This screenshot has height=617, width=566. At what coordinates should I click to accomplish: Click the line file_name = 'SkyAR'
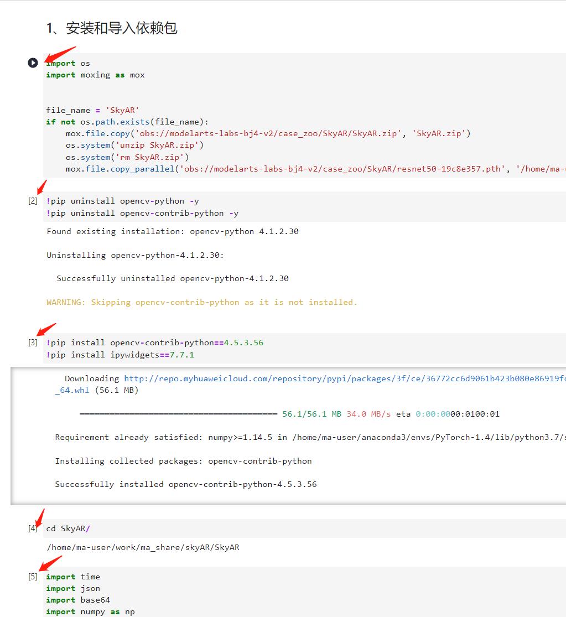[x=92, y=110]
